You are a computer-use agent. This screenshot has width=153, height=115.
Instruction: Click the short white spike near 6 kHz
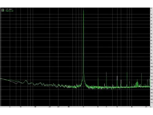(121, 83)
